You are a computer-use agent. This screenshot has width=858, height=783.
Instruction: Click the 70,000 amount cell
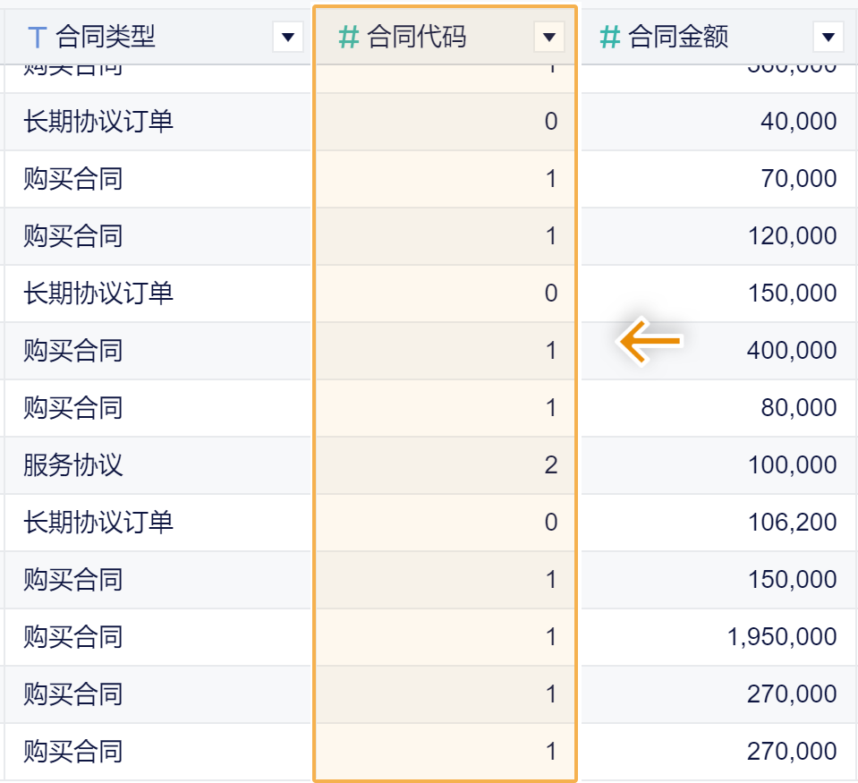tap(799, 179)
